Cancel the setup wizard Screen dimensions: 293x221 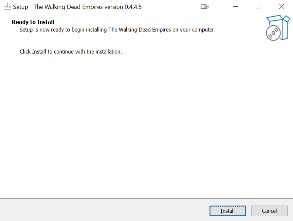click(269, 211)
